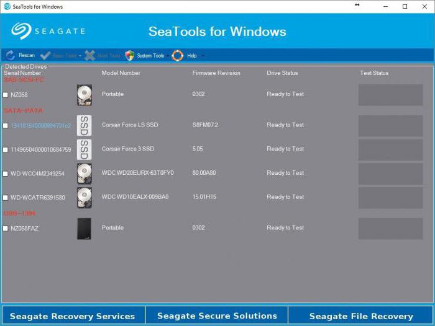Expand the Help menu dropdown arrow

point(203,56)
